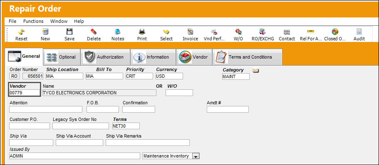Viewport: 379px width, 165px height.
Task: Click the Attention input field
Action: [46, 109]
